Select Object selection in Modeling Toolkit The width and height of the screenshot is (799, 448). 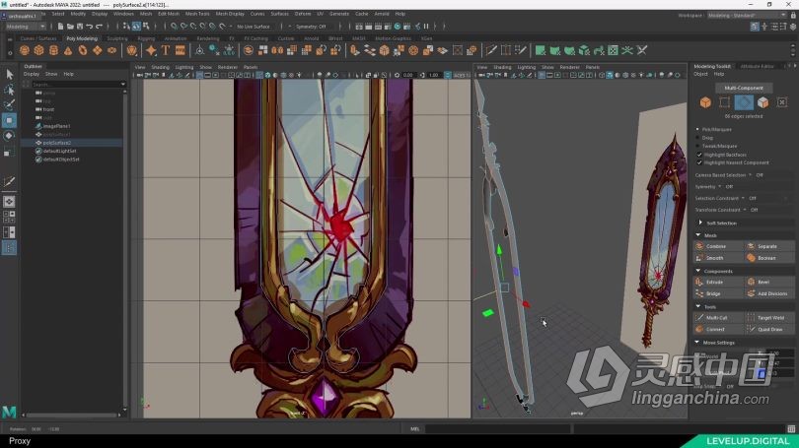705,102
